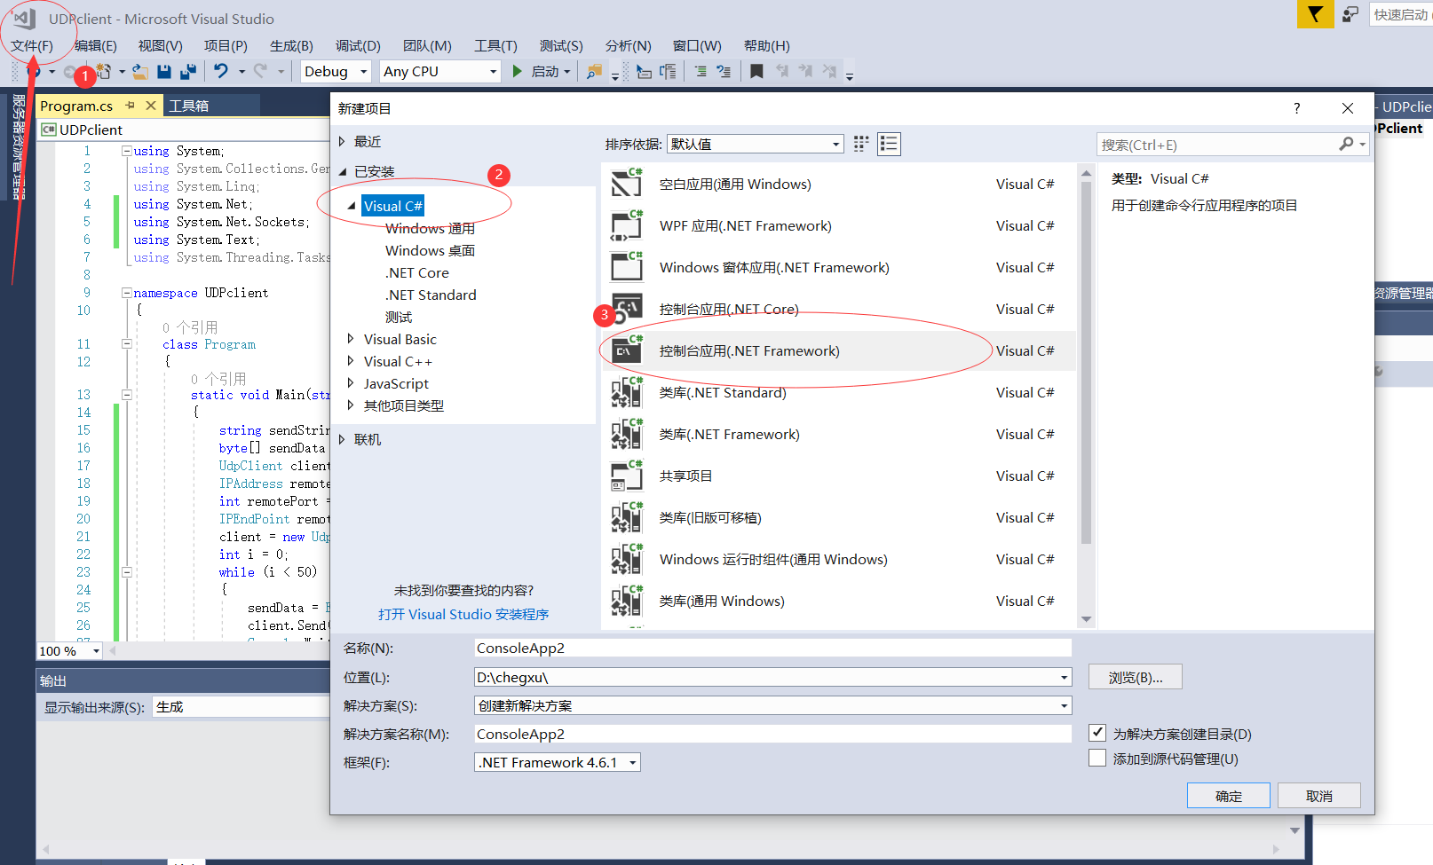
Task: Open the 视图(V) menu
Action: tap(161, 45)
